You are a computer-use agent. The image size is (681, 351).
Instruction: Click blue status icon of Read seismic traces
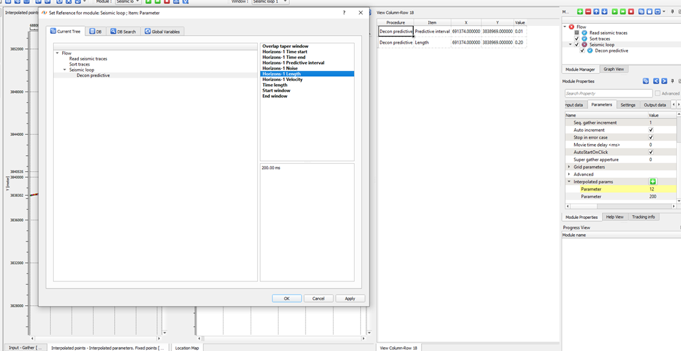[x=584, y=33]
